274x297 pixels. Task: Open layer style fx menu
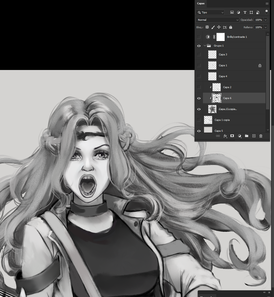(225, 136)
